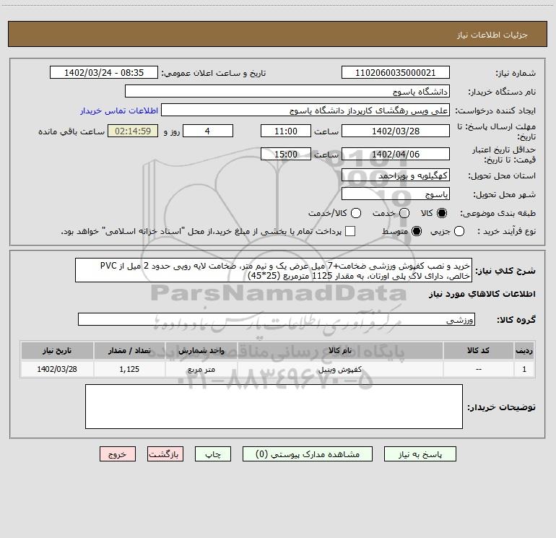Click the province field کهگیلویه و بویراحمد
556x538 pixels.
396,175
